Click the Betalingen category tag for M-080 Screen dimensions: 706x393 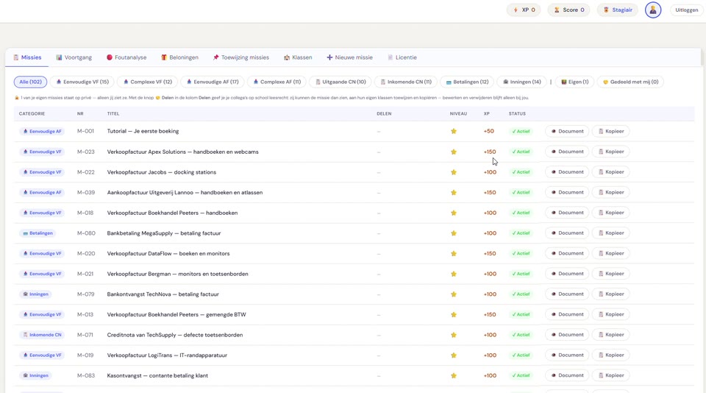point(38,233)
